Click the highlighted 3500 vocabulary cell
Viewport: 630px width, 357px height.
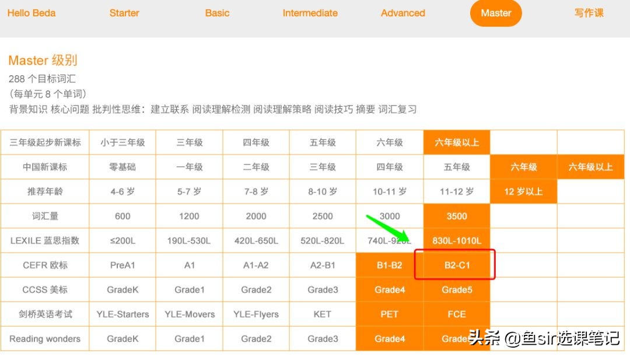457,216
